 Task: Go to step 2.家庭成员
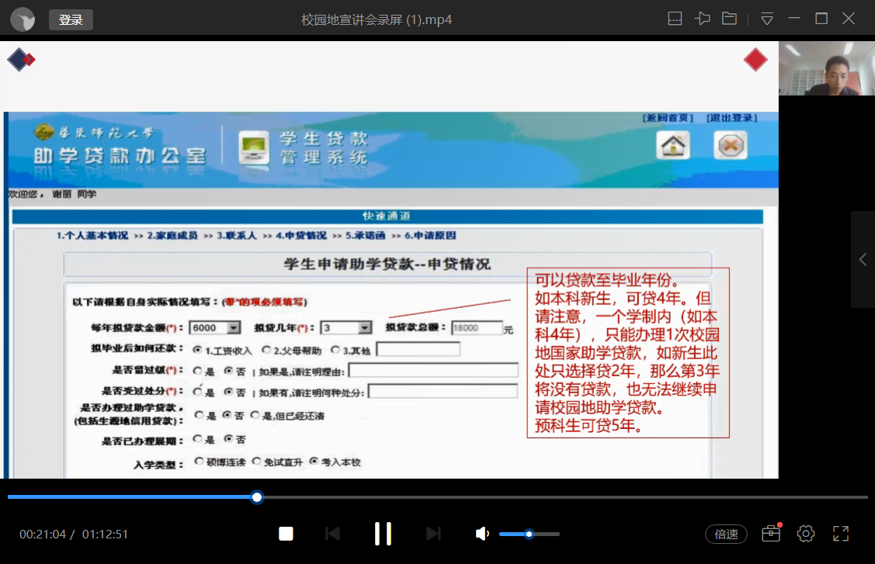pos(172,236)
